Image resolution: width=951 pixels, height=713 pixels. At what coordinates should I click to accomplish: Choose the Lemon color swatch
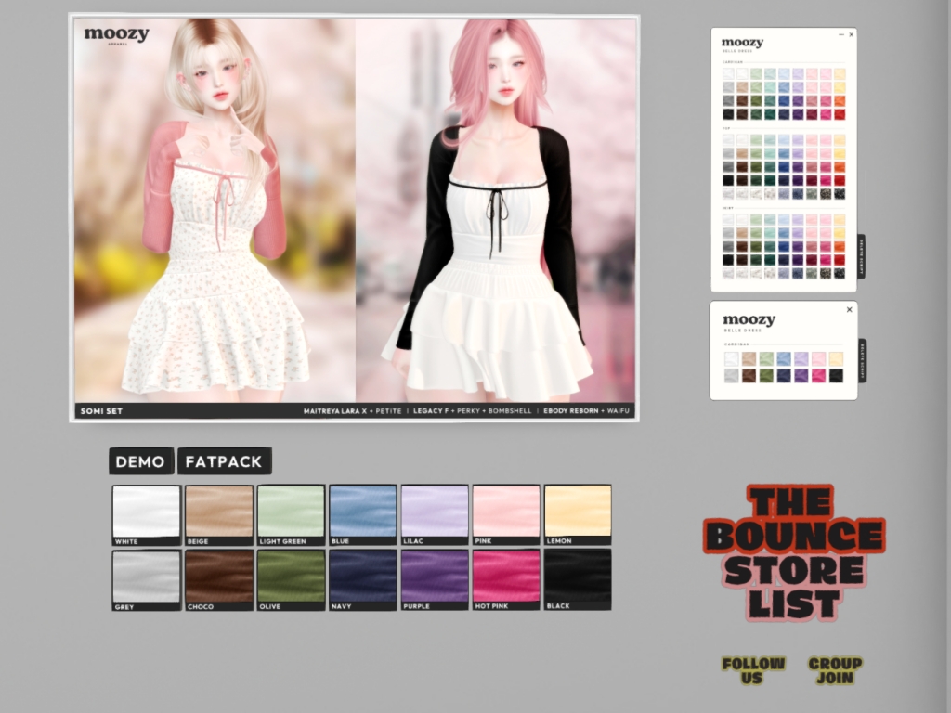pyautogui.click(x=578, y=515)
